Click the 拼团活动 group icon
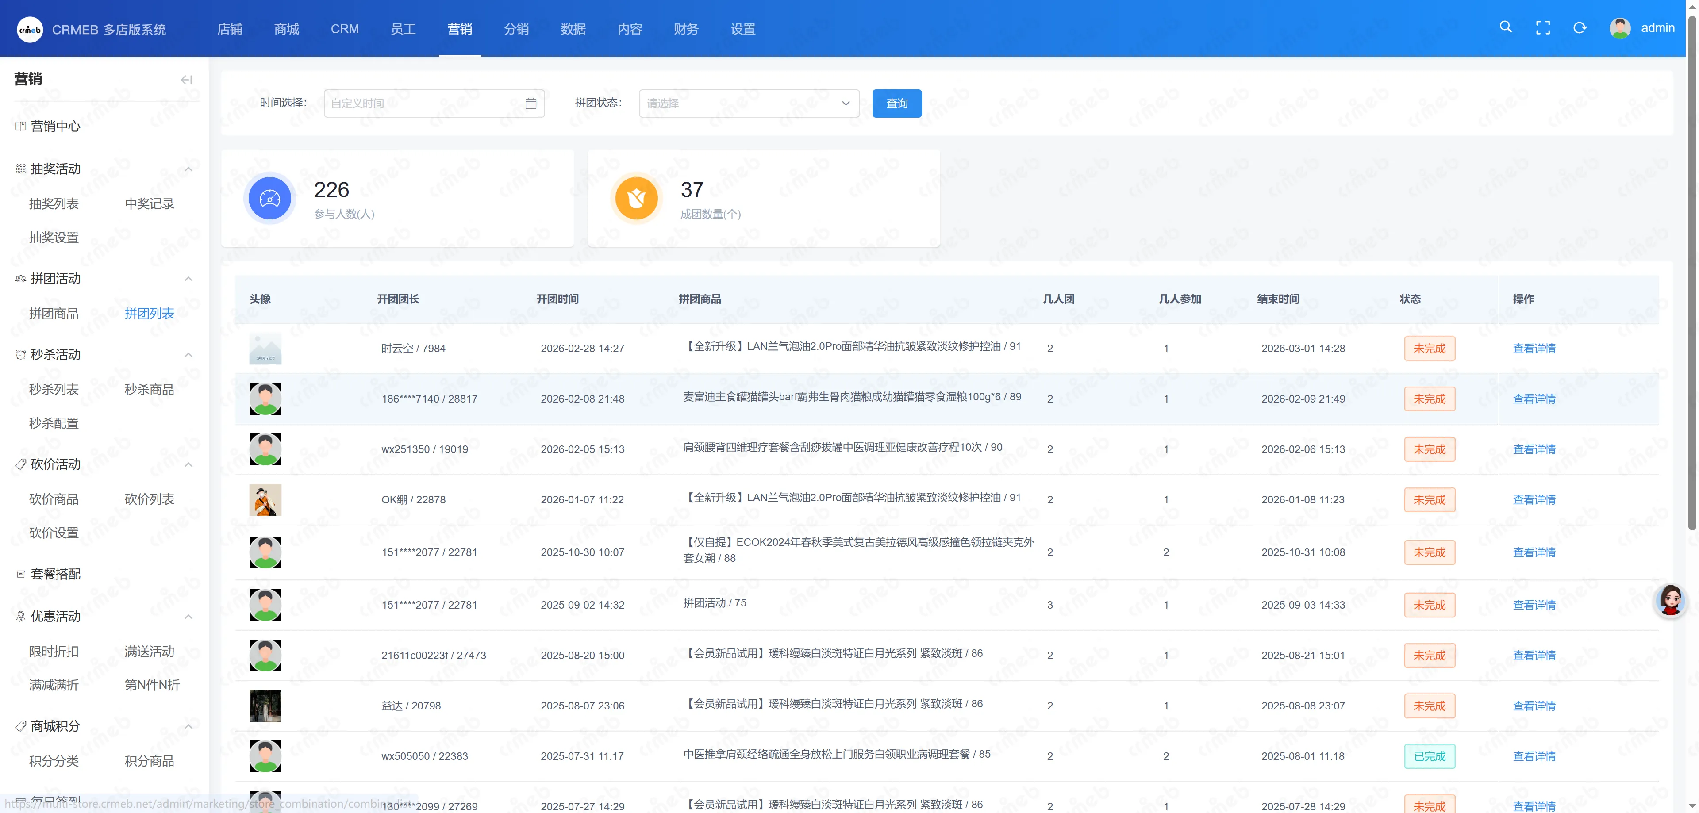The height and width of the screenshot is (813, 1699). click(21, 279)
